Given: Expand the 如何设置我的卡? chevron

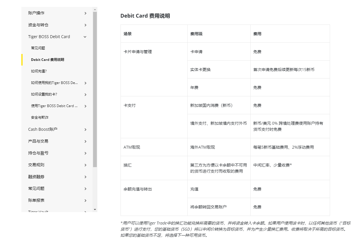Looking at the screenshot, I should (x=85, y=95).
